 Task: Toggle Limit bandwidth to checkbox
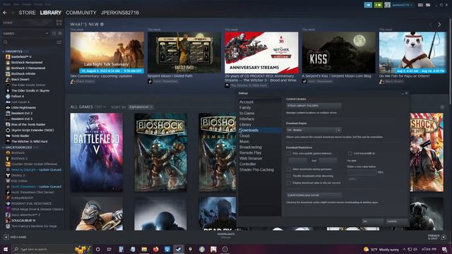click(350, 154)
